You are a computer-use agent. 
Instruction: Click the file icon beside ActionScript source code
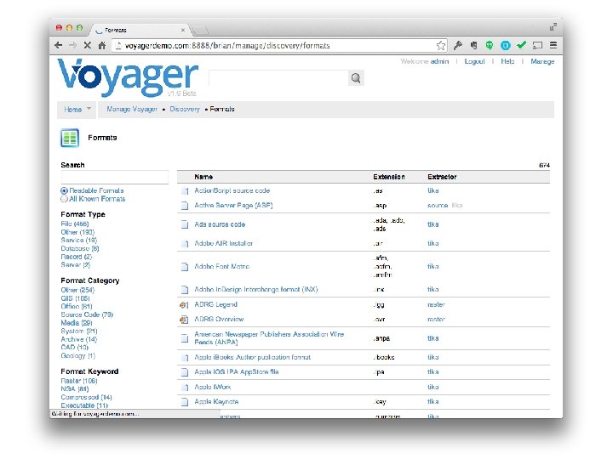tap(185, 191)
